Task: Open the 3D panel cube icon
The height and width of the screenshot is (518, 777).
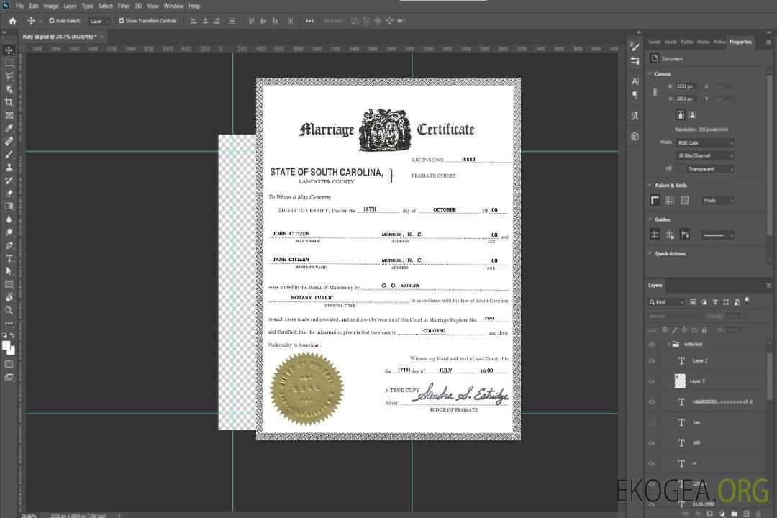Action: 635,136
